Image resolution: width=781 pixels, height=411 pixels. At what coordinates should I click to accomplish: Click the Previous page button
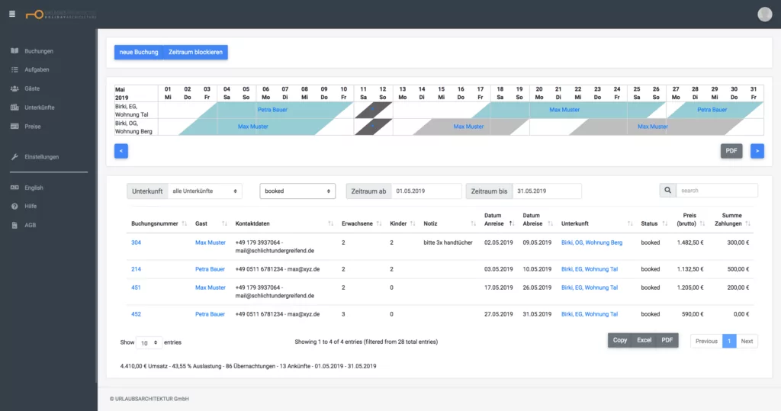coord(706,342)
